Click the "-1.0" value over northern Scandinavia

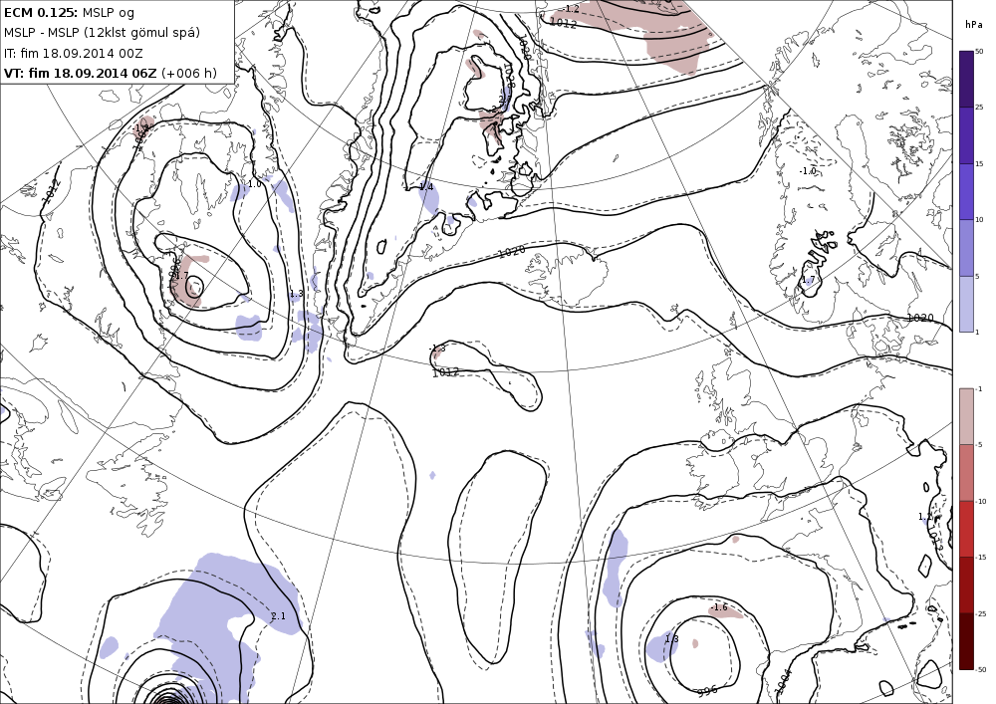808,171
